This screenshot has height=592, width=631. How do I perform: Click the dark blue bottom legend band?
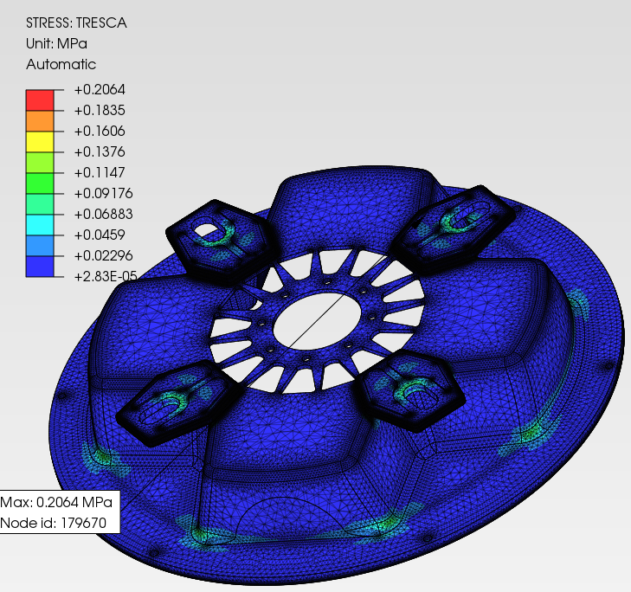click(40, 267)
